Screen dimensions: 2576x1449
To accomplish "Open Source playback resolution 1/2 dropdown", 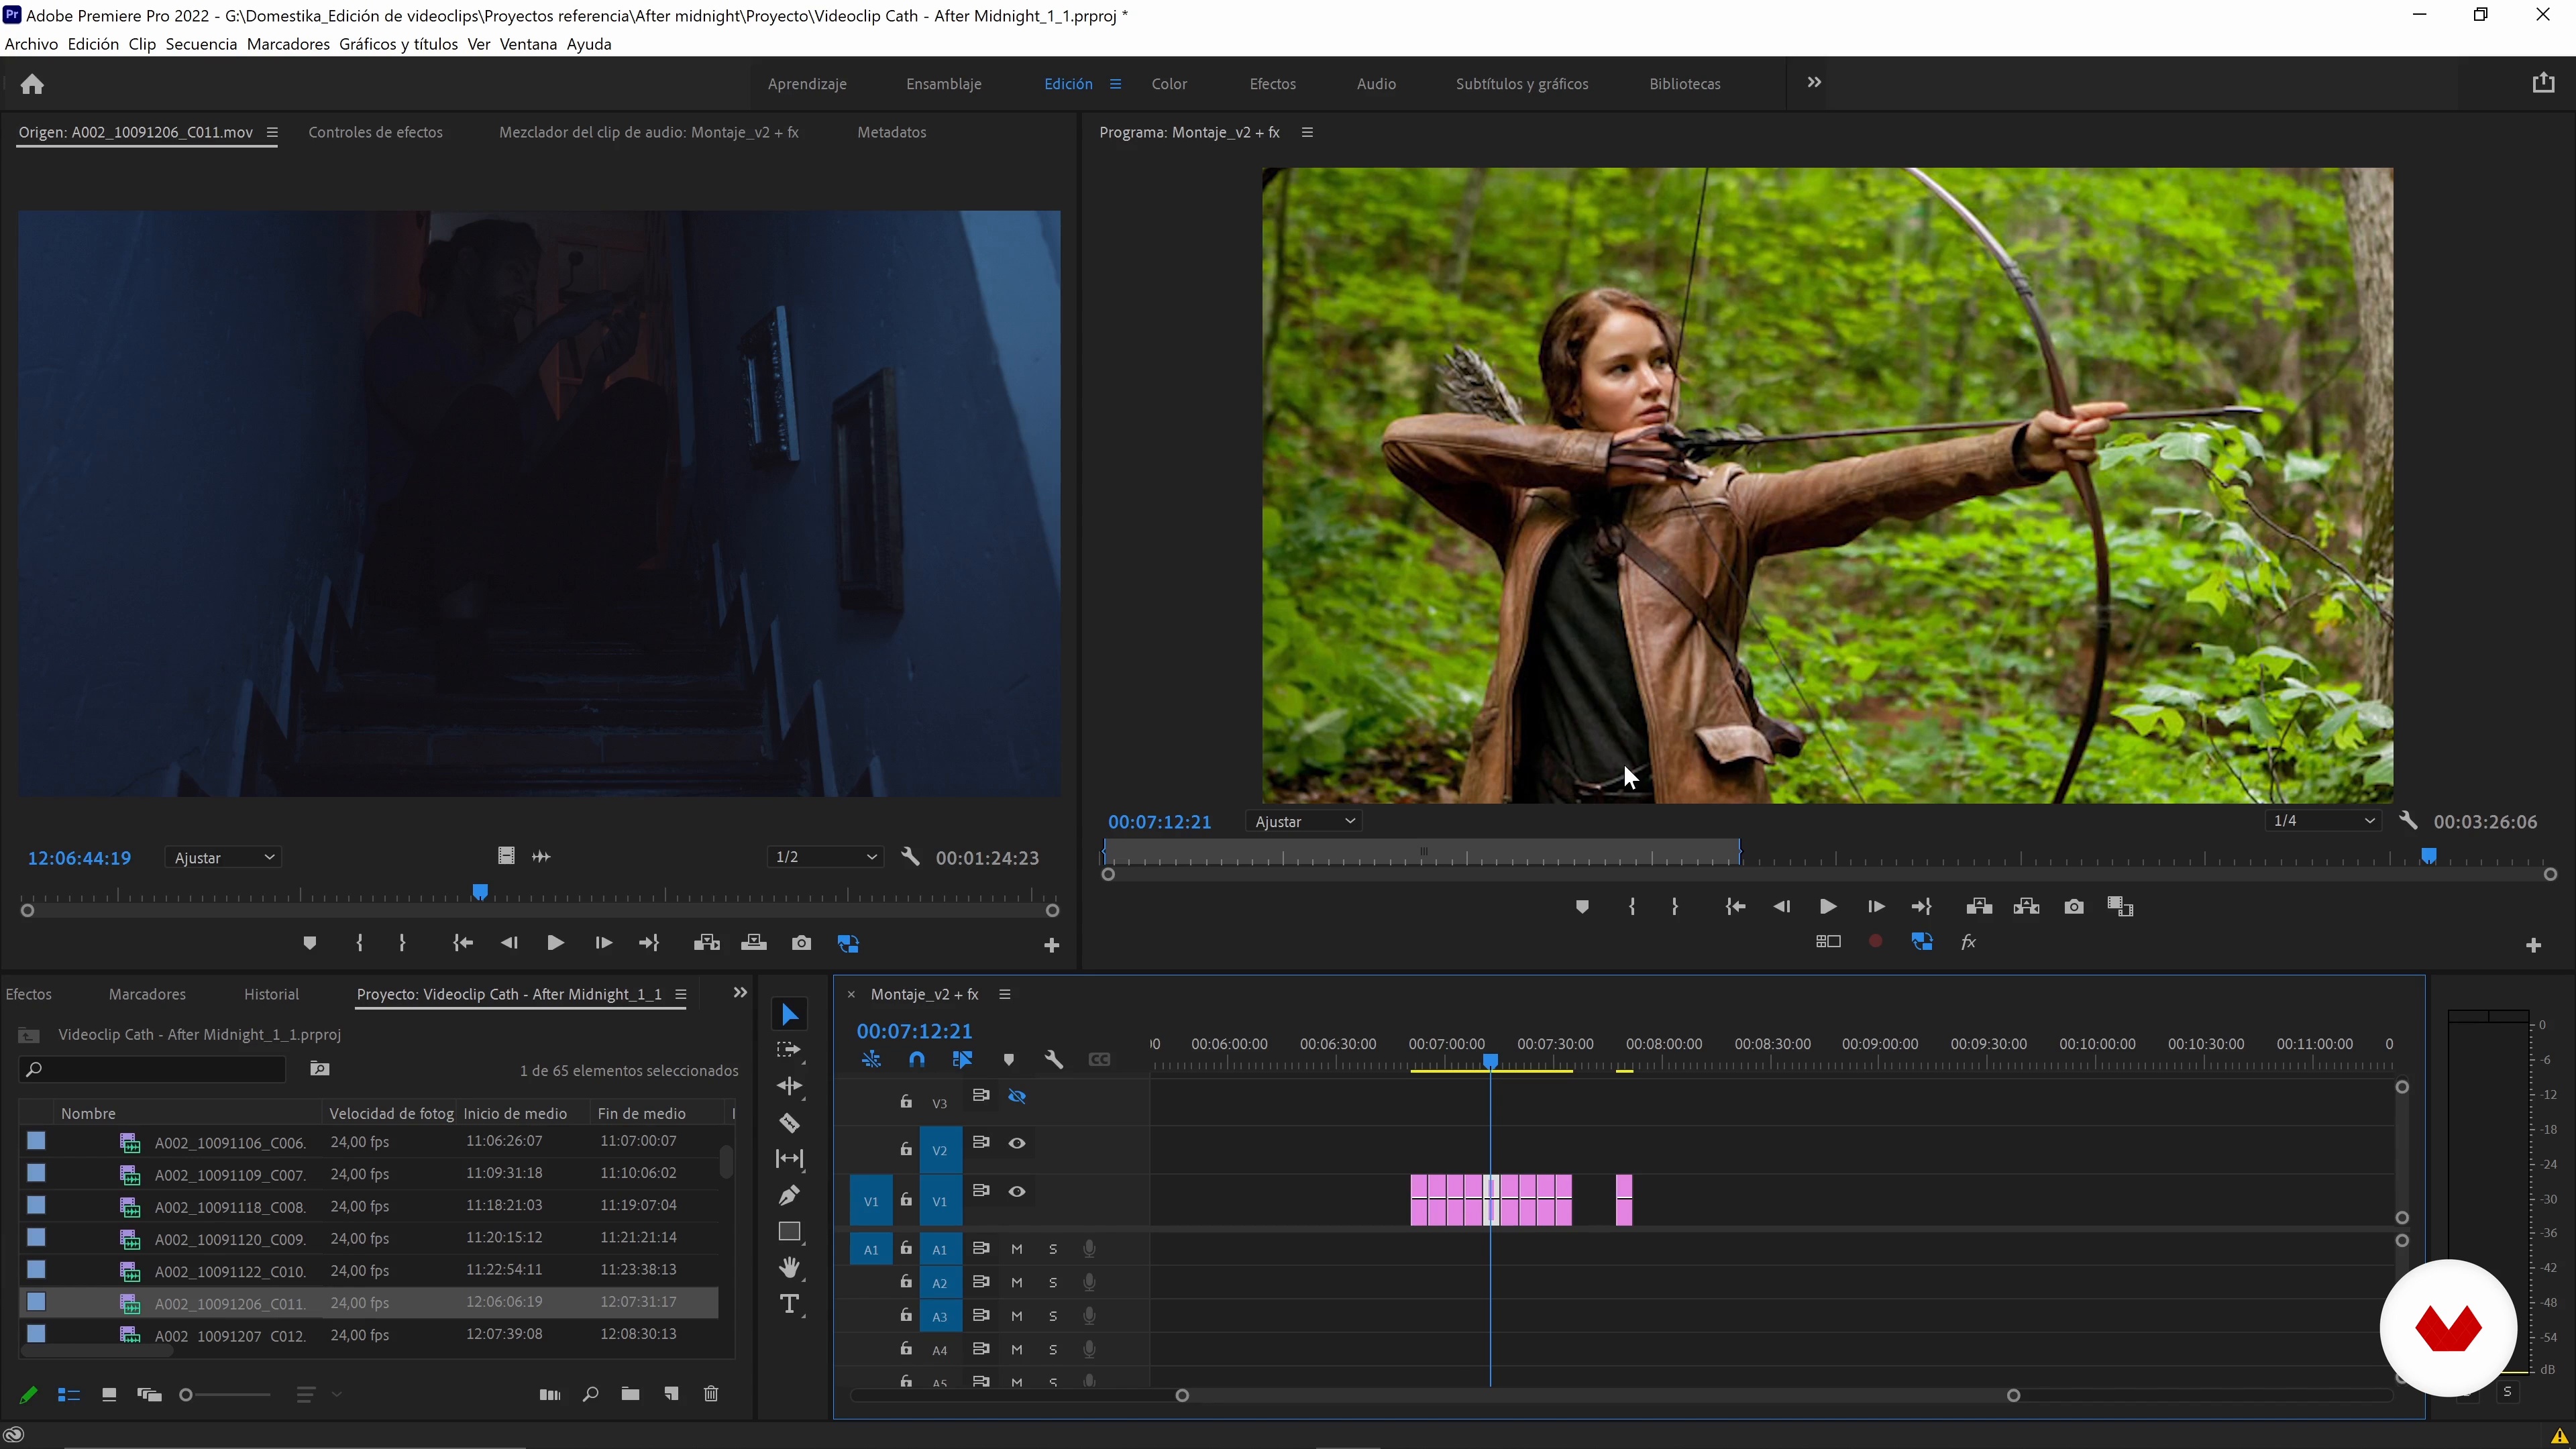I will (826, 857).
